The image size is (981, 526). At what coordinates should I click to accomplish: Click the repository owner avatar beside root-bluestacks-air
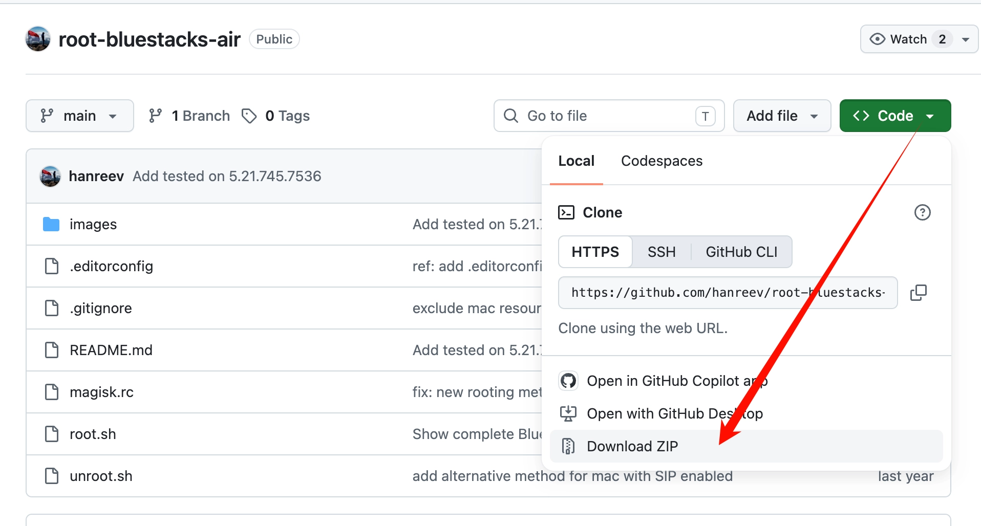point(38,39)
